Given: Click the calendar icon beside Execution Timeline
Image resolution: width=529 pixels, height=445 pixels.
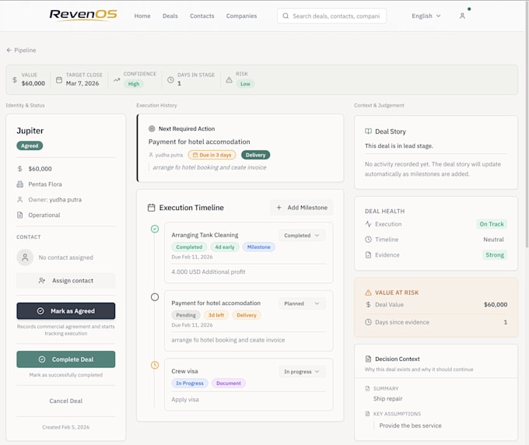Looking at the screenshot, I should pyautogui.click(x=152, y=208).
